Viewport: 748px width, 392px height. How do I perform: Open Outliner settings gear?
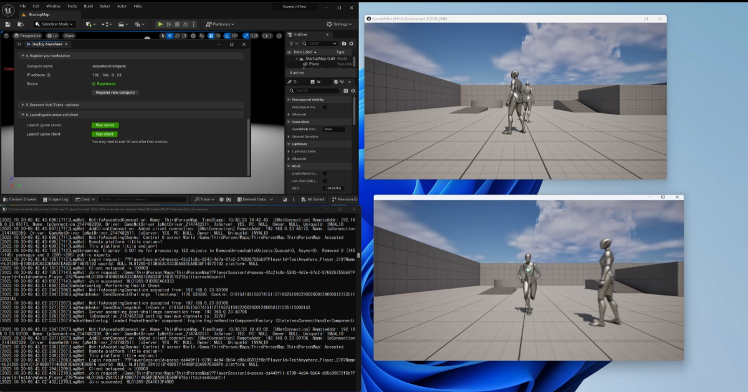click(351, 44)
